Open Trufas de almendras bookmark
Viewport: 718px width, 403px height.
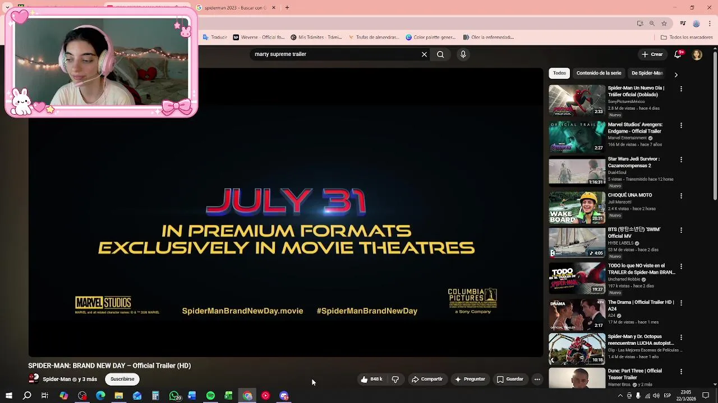tap(373, 38)
